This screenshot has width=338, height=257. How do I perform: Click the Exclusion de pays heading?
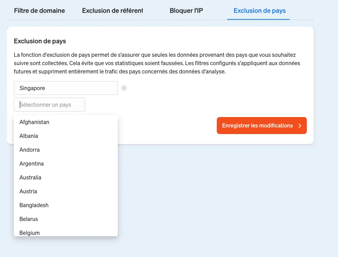(40, 41)
